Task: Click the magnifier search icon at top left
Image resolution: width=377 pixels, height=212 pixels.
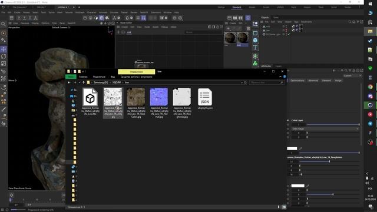Action: tap(3, 24)
